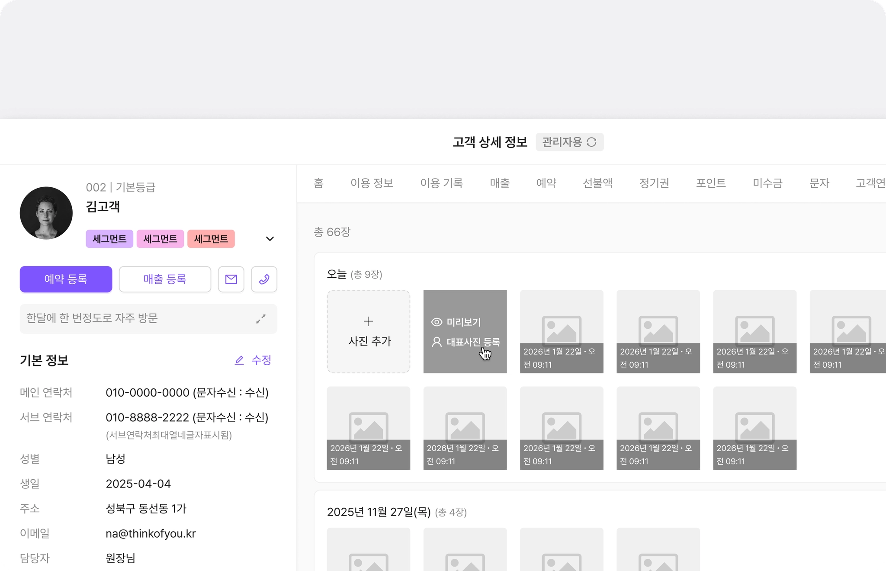Screen dimensions: 886x571
Task: Click the refresh icon beside 관리자용
Action: (591, 142)
